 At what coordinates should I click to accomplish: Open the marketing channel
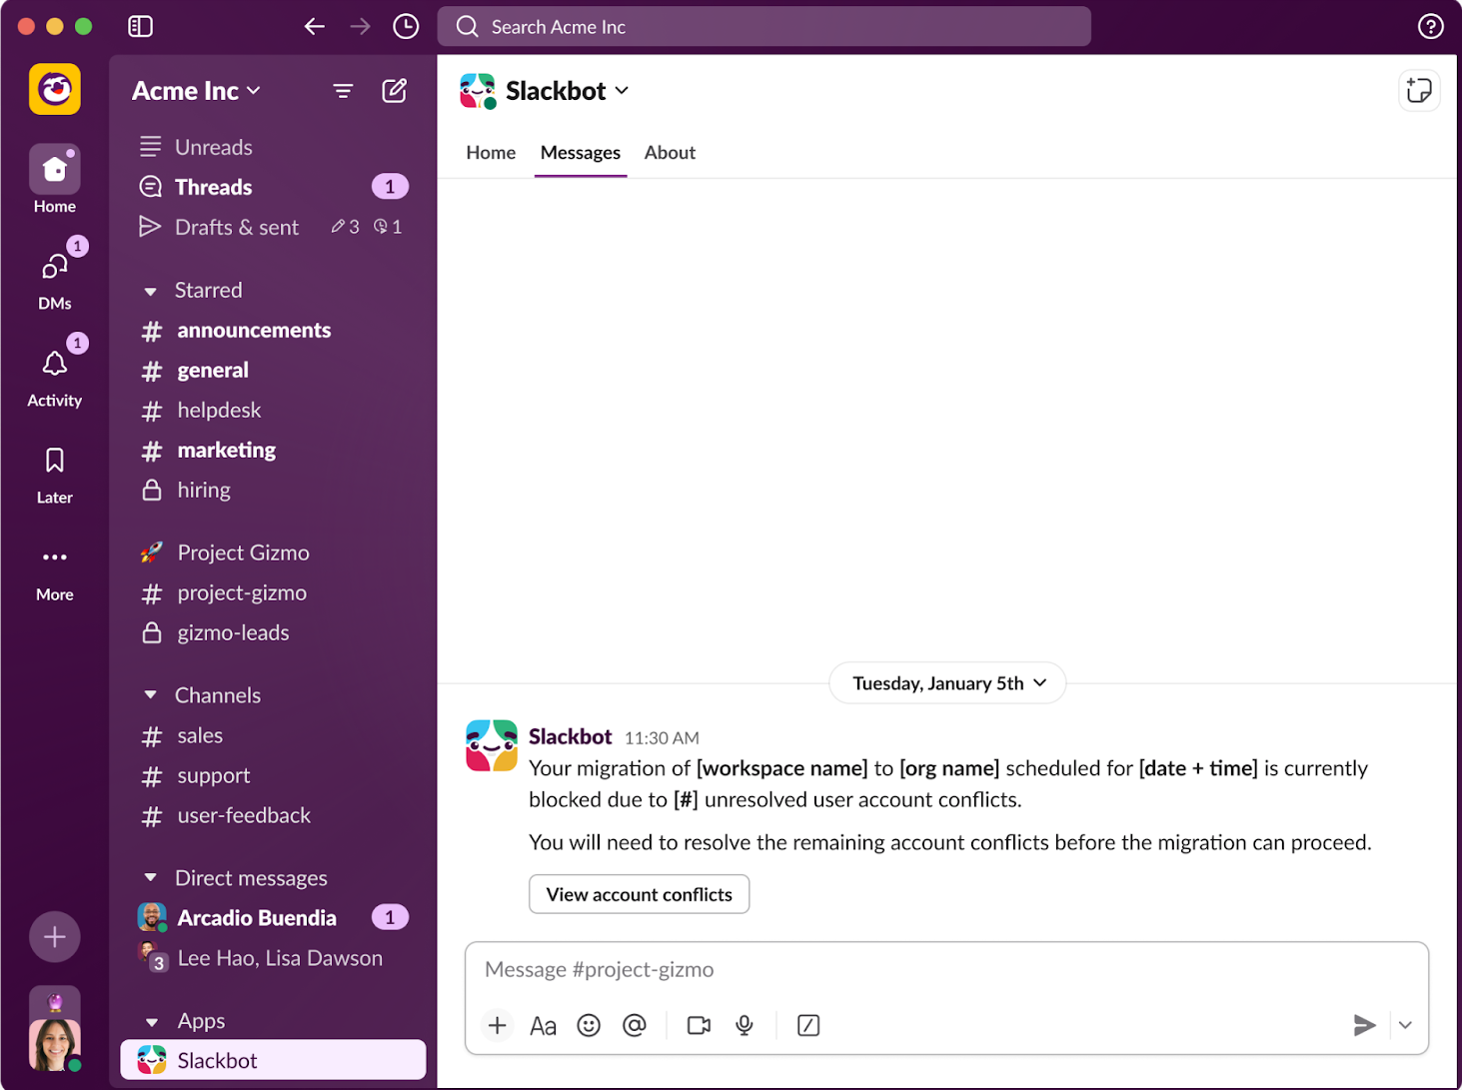[273, 450]
